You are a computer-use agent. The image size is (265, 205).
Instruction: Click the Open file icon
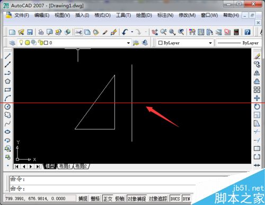click(x=21, y=32)
